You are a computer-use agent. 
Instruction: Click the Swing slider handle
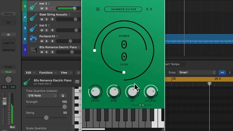click(46, 118)
